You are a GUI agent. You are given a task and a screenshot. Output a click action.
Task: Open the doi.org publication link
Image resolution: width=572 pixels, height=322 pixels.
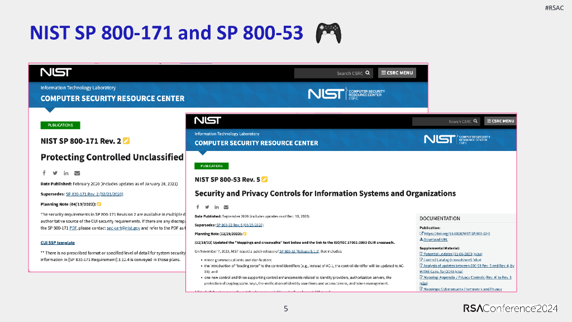(x=456, y=233)
